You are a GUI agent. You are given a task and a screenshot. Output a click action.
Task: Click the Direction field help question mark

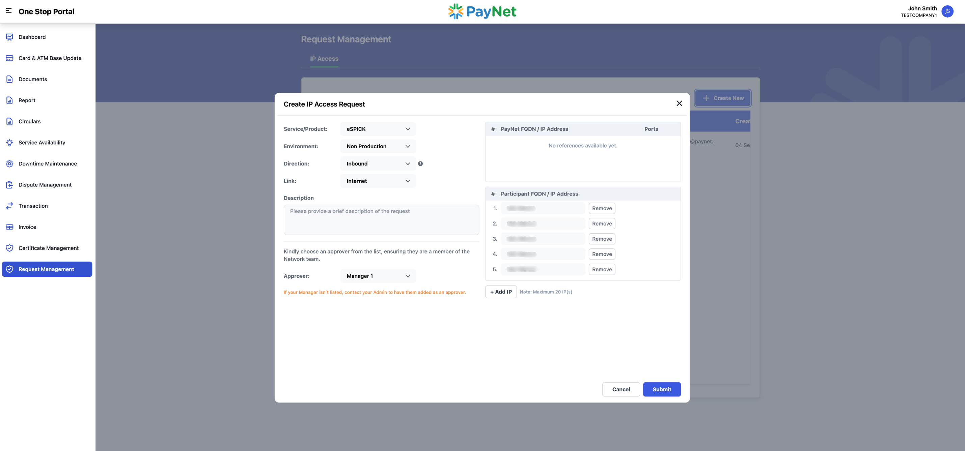pyautogui.click(x=420, y=163)
